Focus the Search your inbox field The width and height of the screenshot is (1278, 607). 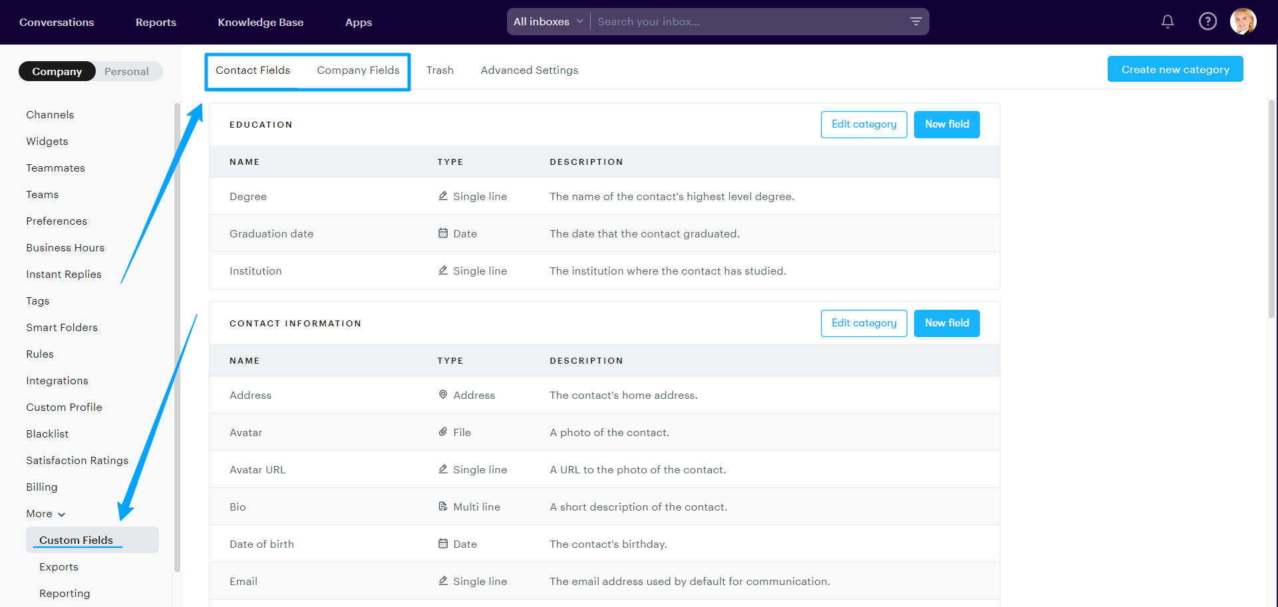[748, 22]
